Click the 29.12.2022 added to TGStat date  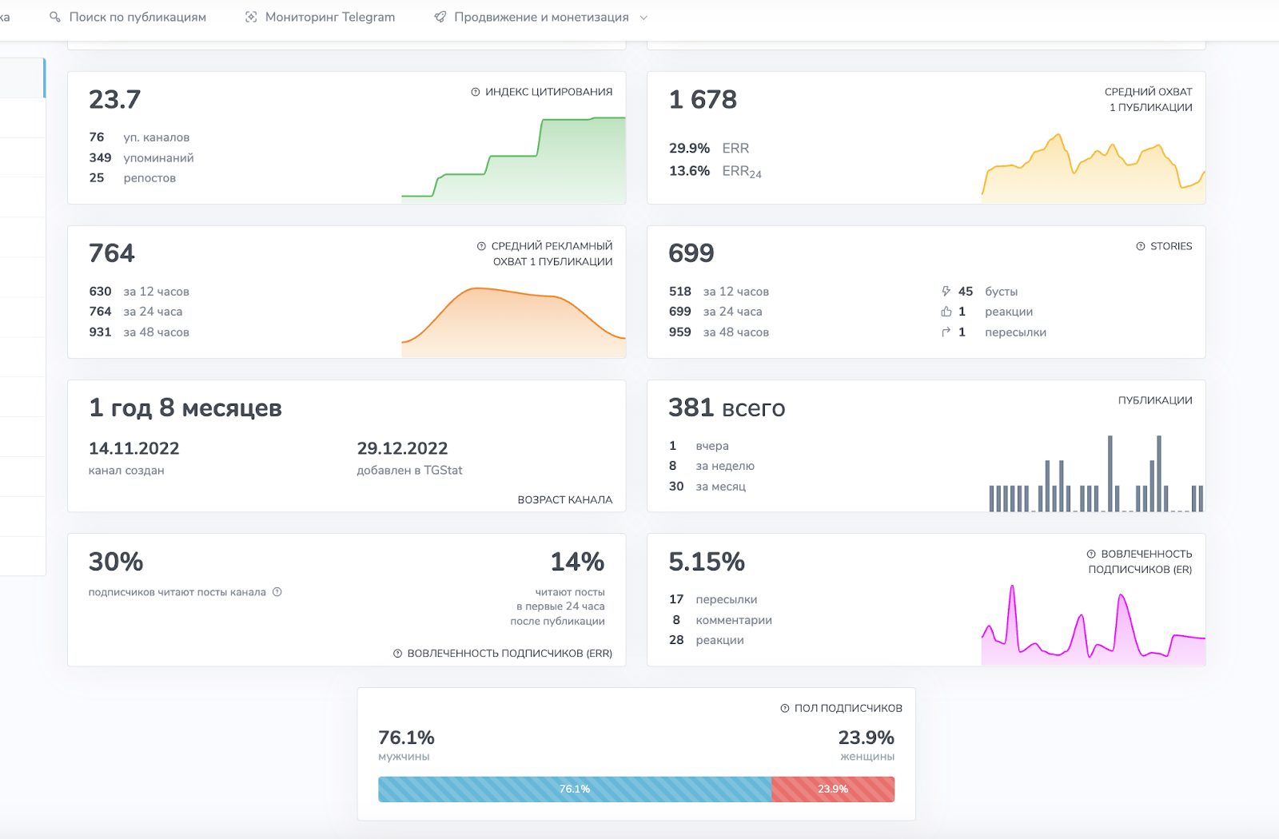[402, 448]
